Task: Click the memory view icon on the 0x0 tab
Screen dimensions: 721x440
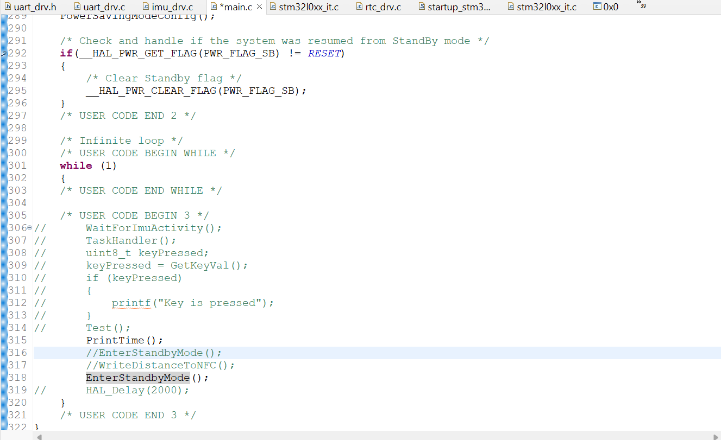Action: 598,7
